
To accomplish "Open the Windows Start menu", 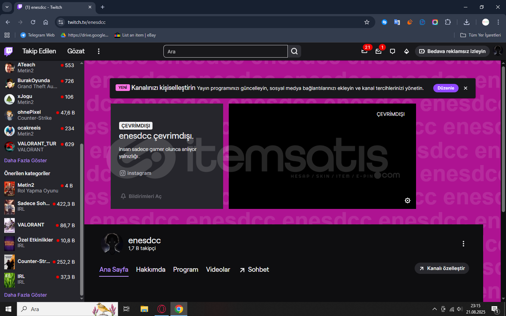I will (x=8, y=309).
